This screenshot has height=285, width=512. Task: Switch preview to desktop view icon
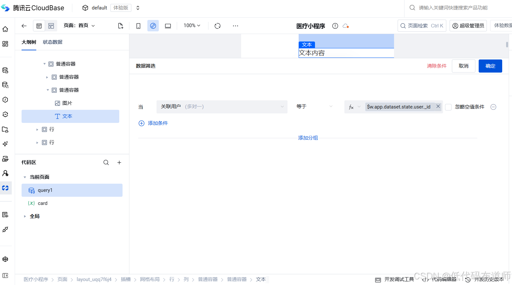coord(168,25)
